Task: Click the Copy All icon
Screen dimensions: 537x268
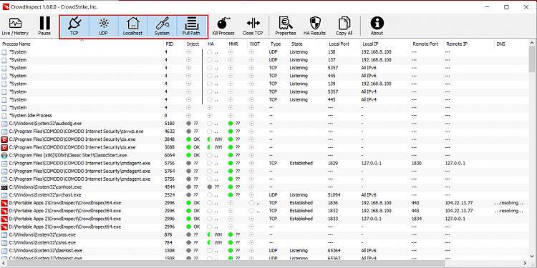Action: pyautogui.click(x=344, y=24)
